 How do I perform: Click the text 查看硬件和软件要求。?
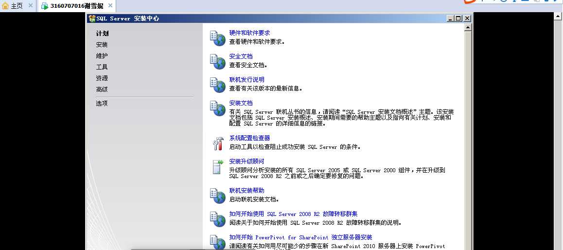(x=257, y=42)
